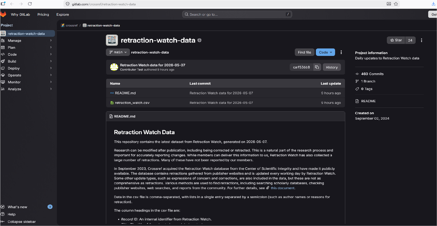This screenshot has height=226, width=437.
Task: Click the Find file button
Action: coord(304,52)
